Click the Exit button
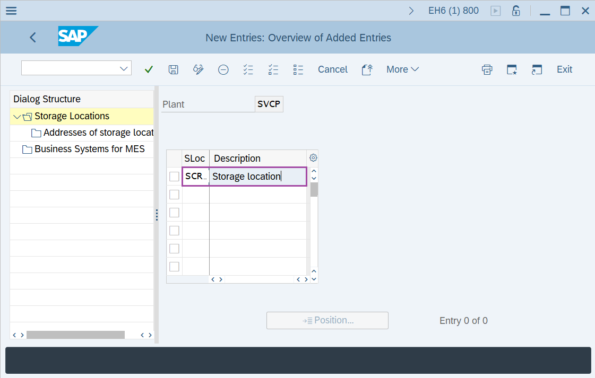Image resolution: width=595 pixels, height=378 pixels. 564,69
